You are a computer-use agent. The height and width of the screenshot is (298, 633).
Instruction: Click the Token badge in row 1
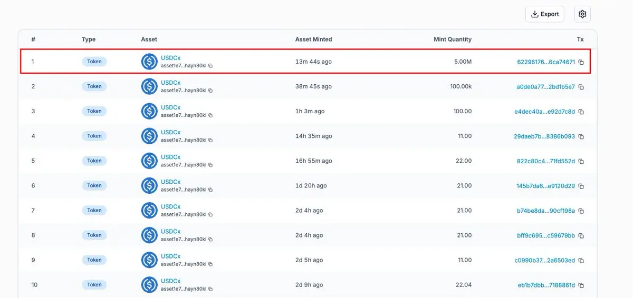tap(94, 62)
